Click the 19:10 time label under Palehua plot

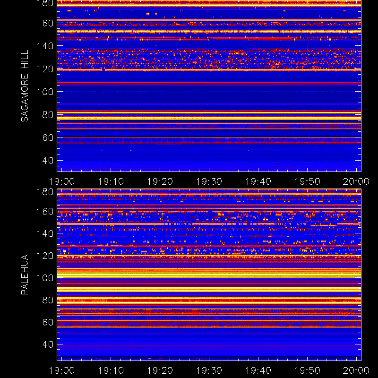click(x=111, y=370)
